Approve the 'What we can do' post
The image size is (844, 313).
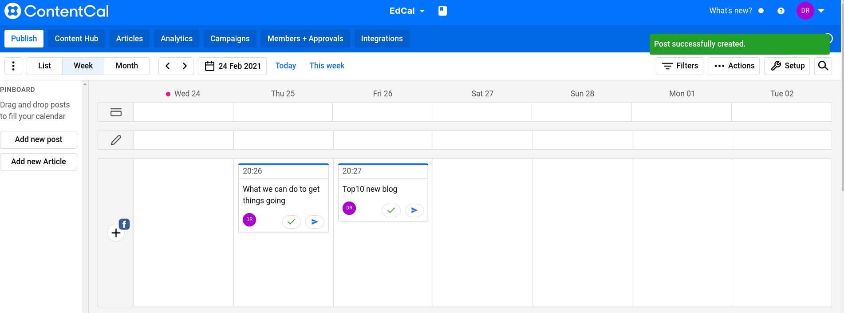pyautogui.click(x=291, y=222)
